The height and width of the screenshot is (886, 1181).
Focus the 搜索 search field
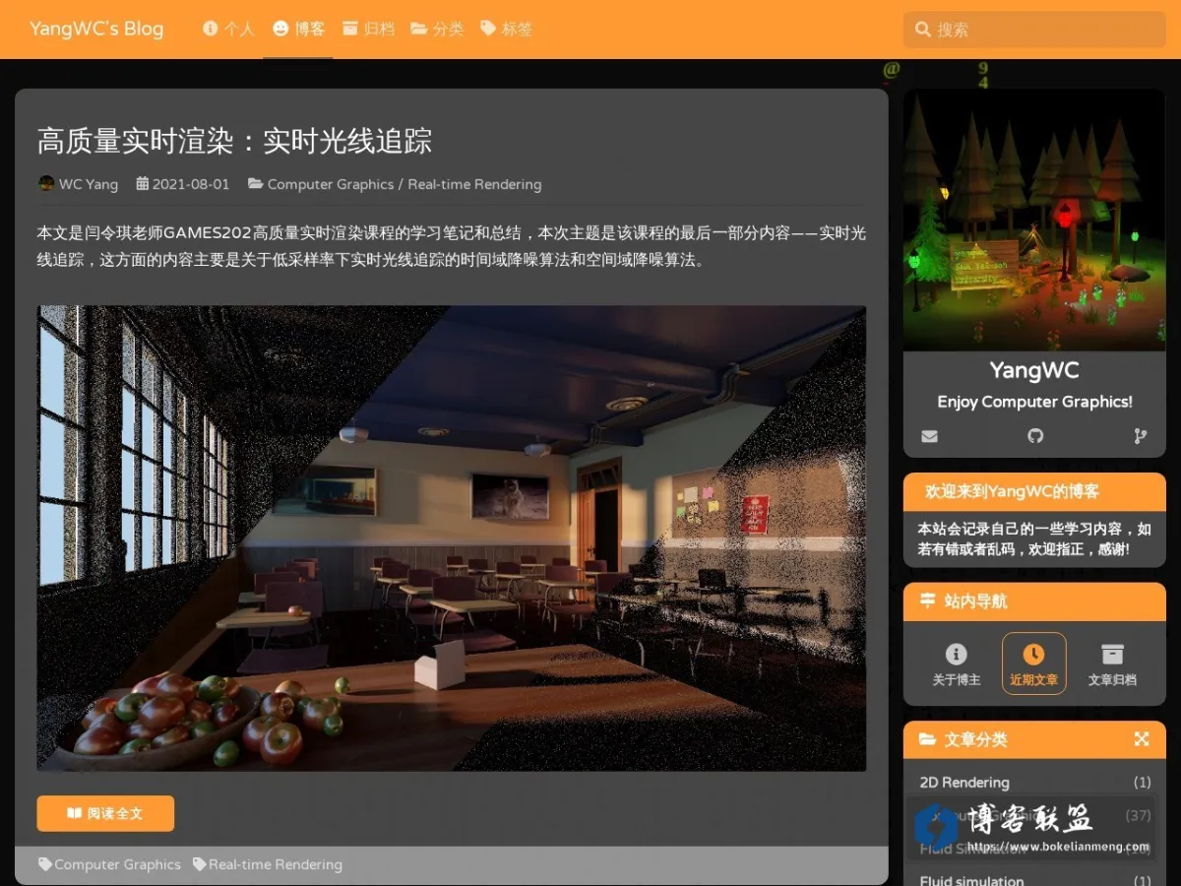click(1034, 30)
